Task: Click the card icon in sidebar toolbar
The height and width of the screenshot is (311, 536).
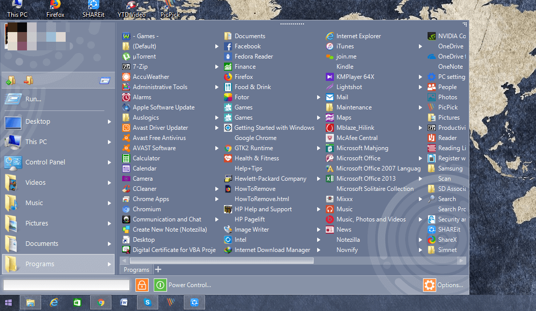Action: point(105,80)
